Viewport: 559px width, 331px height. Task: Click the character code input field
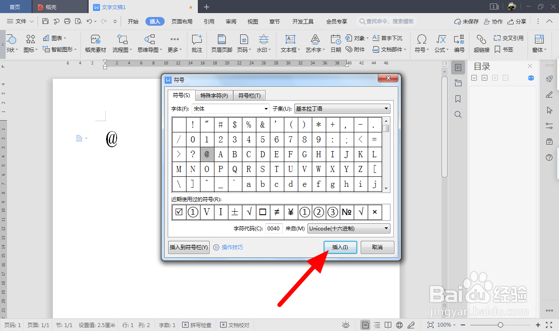coord(274,228)
